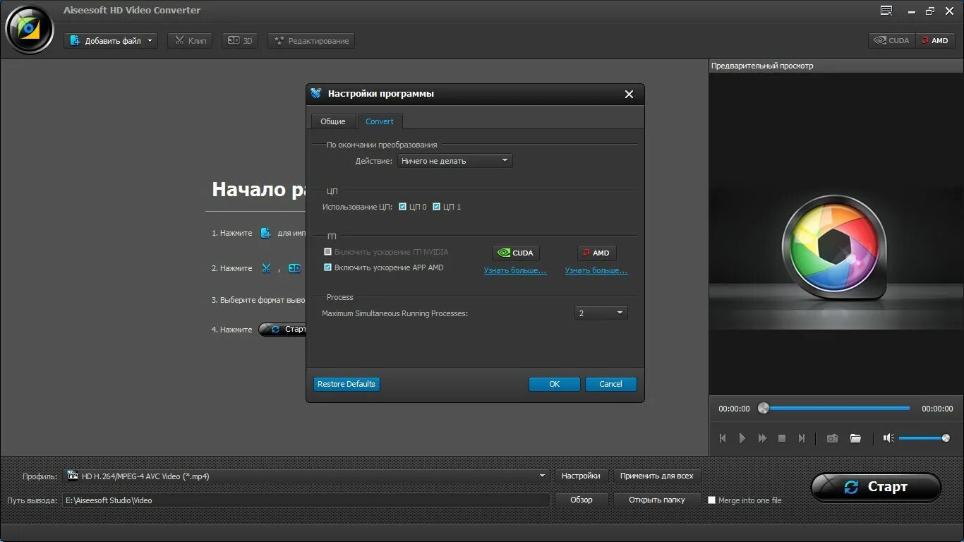Click the scissors icon in step 2
The image size is (964, 542).
click(x=266, y=268)
